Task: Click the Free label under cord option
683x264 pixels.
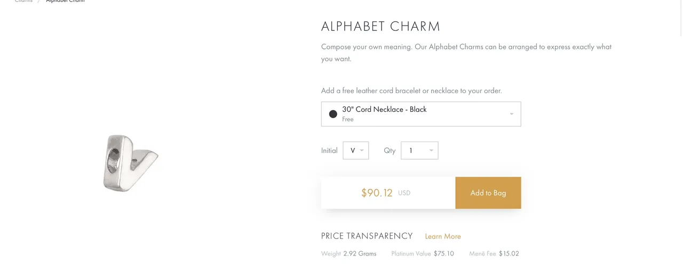Action: [348, 119]
